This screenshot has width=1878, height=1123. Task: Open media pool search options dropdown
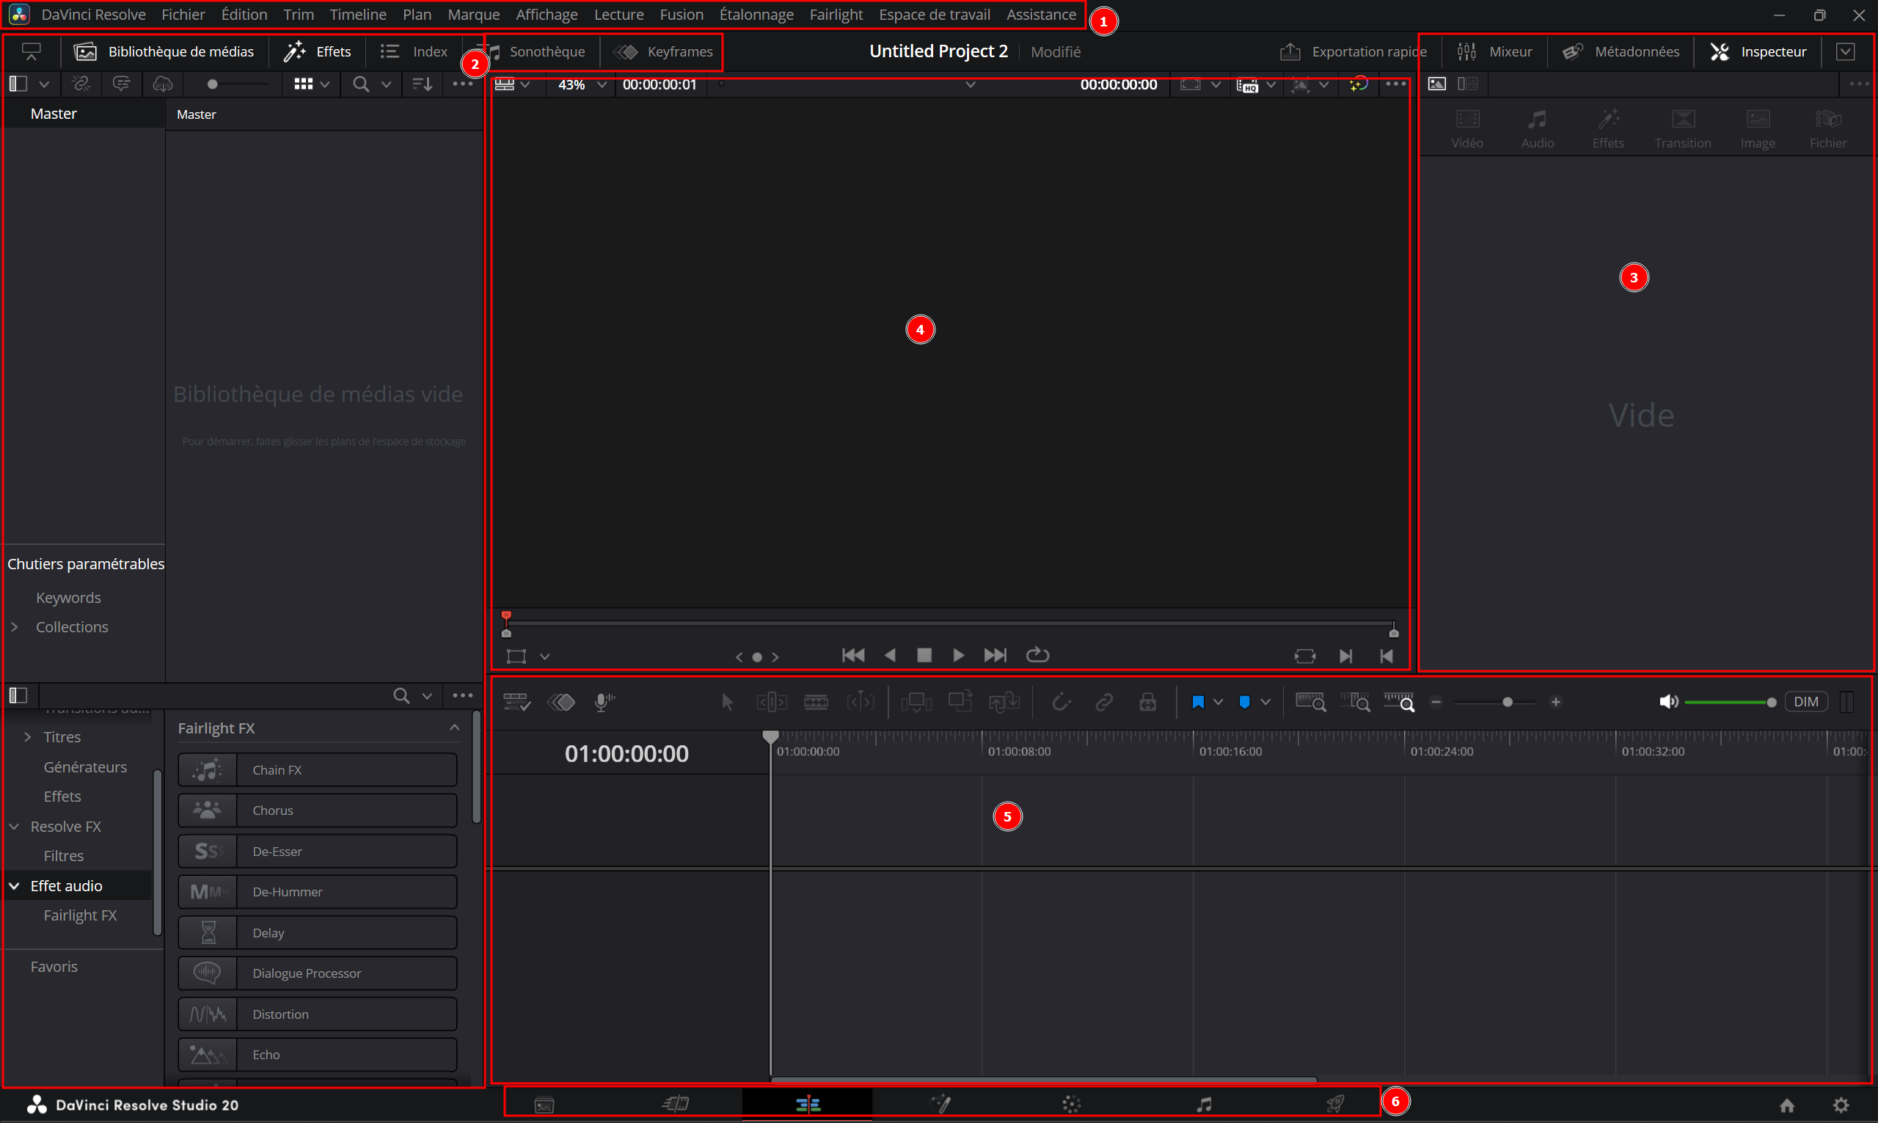click(x=386, y=85)
